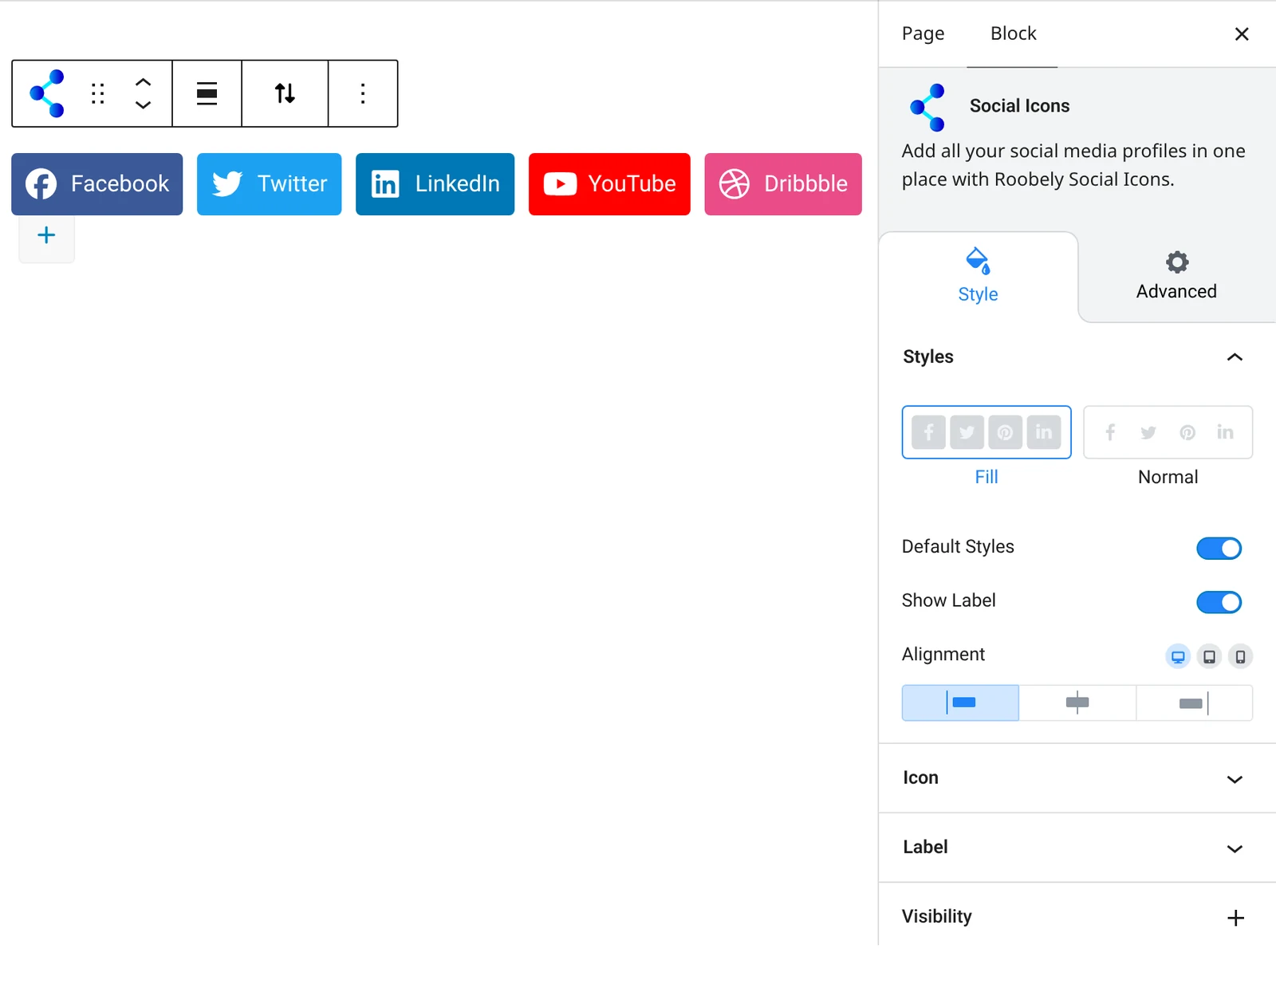The height and width of the screenshot is (992, 1276).
Task: Click the up-down arrows toolbar icon
Action: [x=285, y=93]
